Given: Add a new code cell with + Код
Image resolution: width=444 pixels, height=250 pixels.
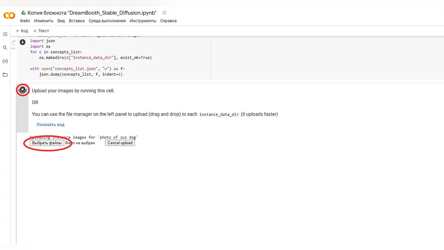Looking at the screenshot, I should (x=22, y=31).
